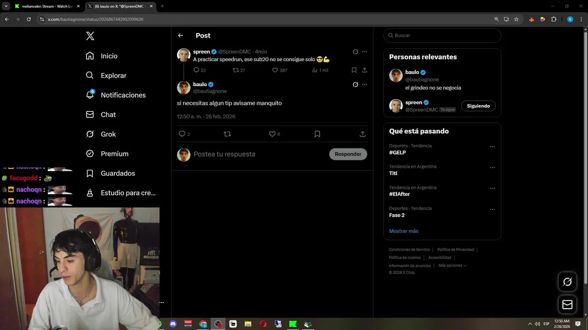Screen dimensions: 588x330
Task: Reload the current page
Action: pyautogui.click(x=28, y=19)
